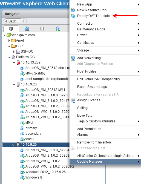Choose Edit Default VM Compatibility
141x184 pixels.
pos(105,79)
